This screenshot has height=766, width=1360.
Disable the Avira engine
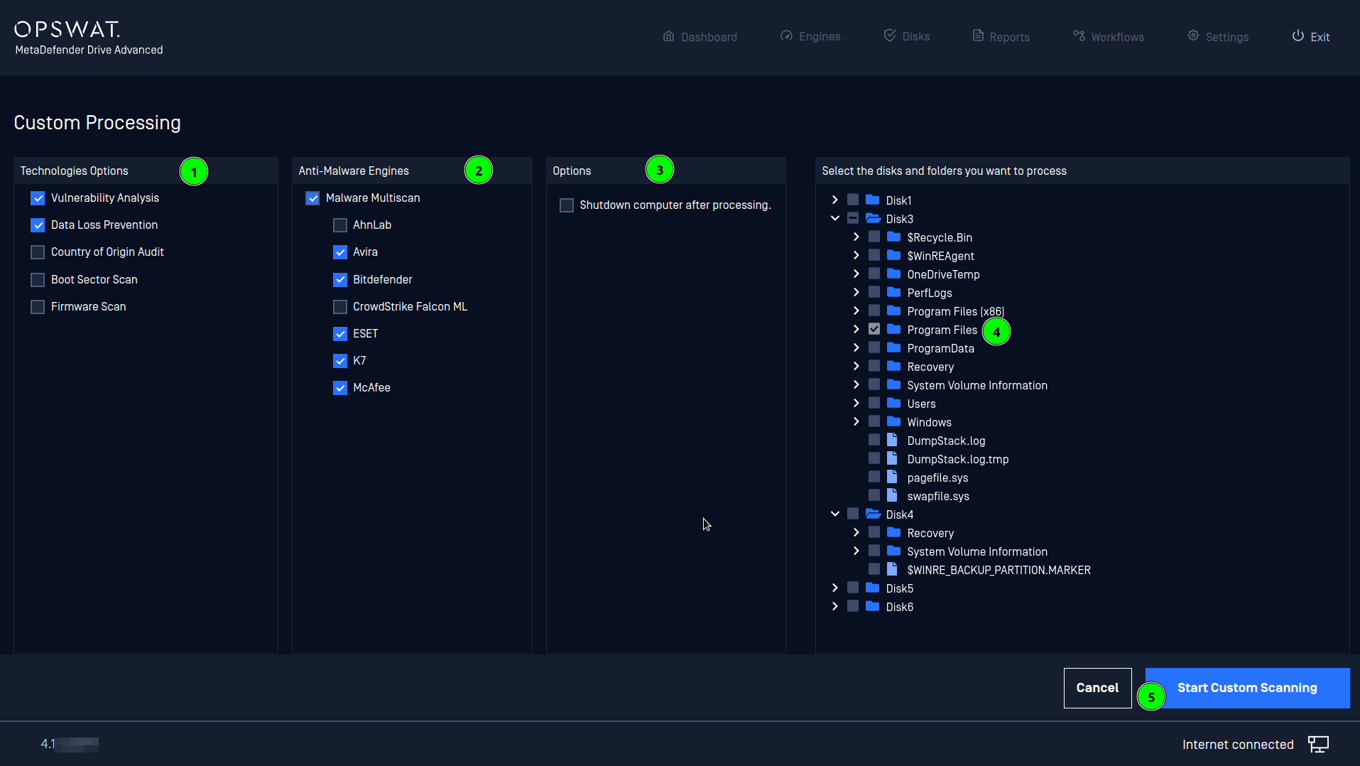point(340,252)
